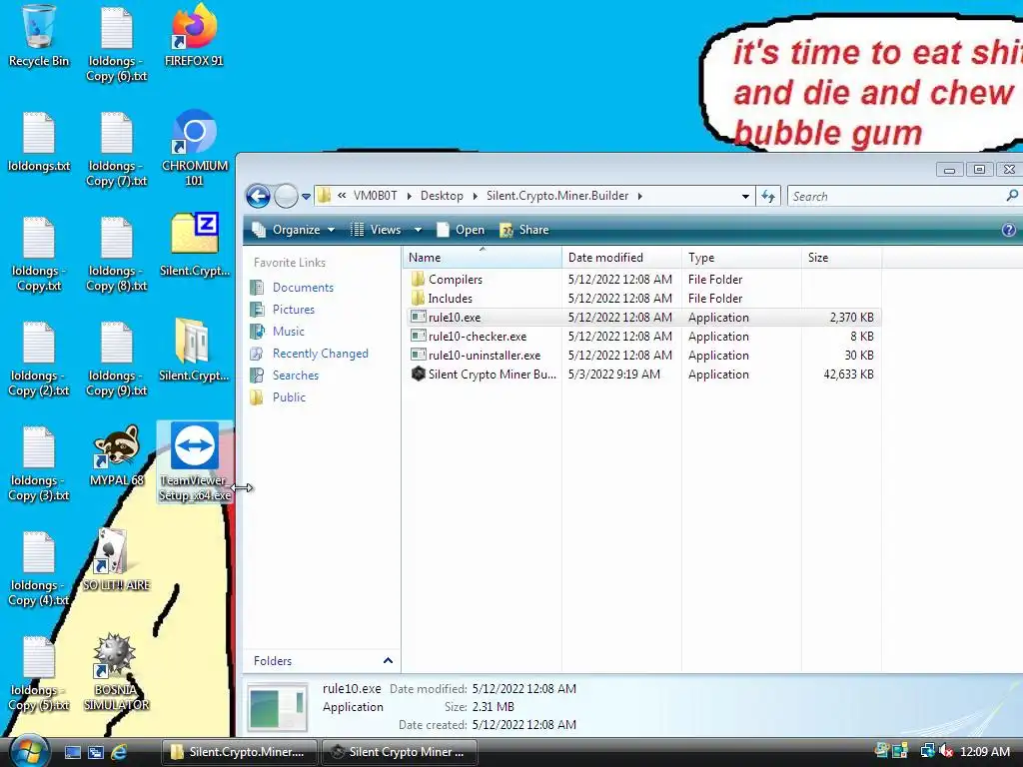The width and height of the screenshot is (1023, 767).
Task: Open Explorer help via the question mark icon
Action: click(x=1009, y=230)
